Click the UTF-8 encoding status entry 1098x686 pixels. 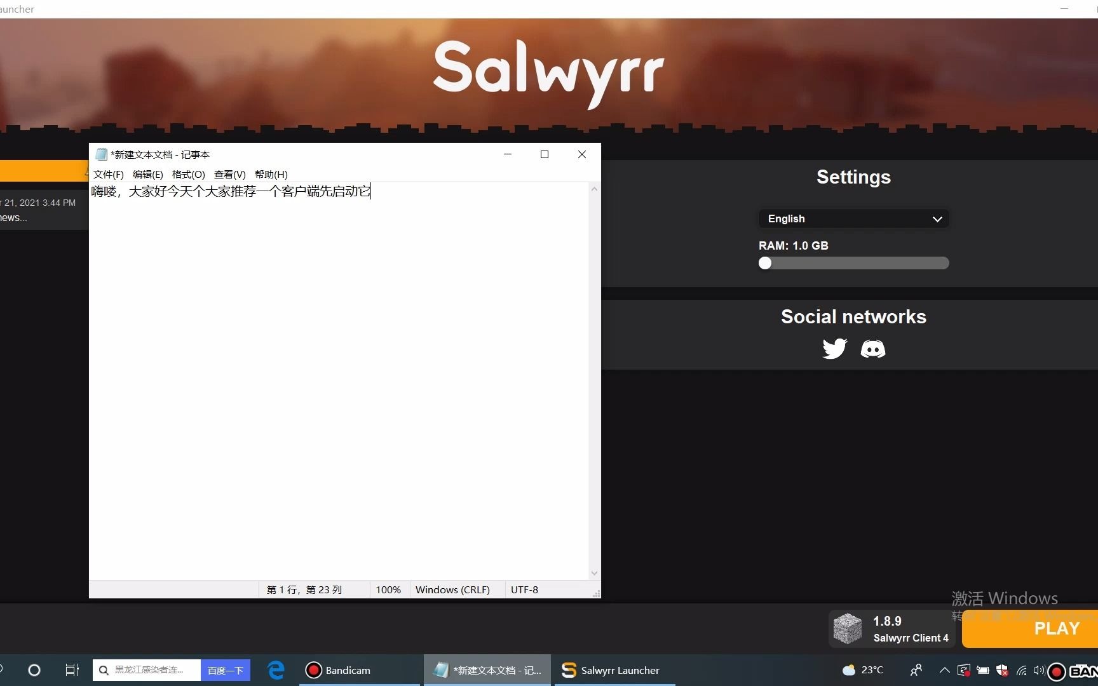[x=524, y=589]
